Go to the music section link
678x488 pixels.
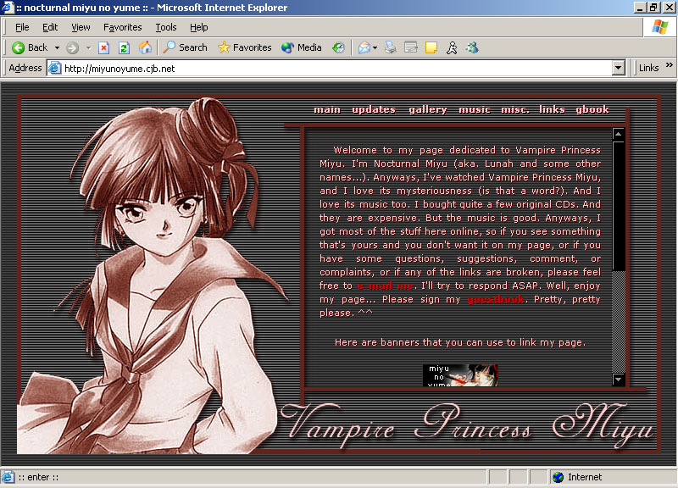475,109
